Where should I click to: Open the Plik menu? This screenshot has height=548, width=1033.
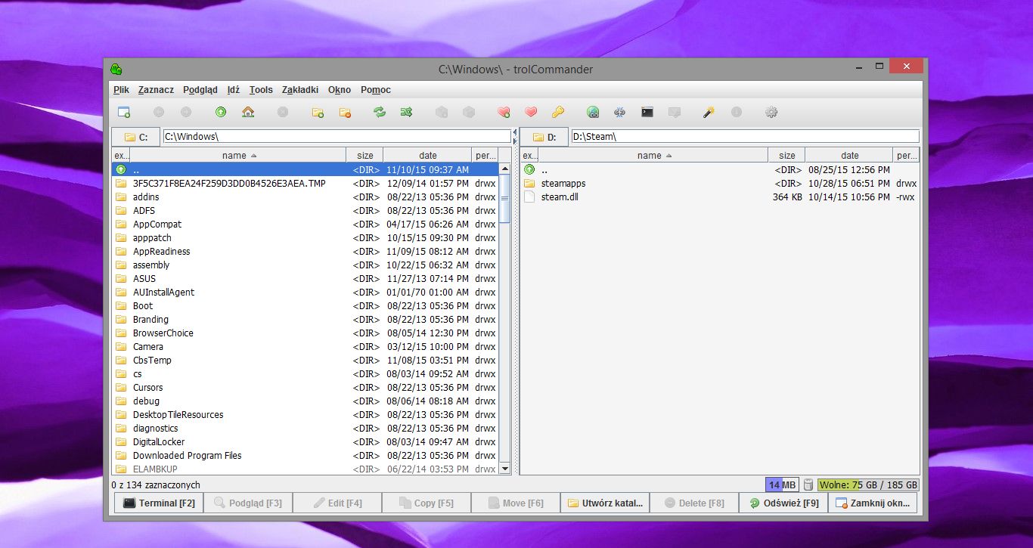(121, 89)
